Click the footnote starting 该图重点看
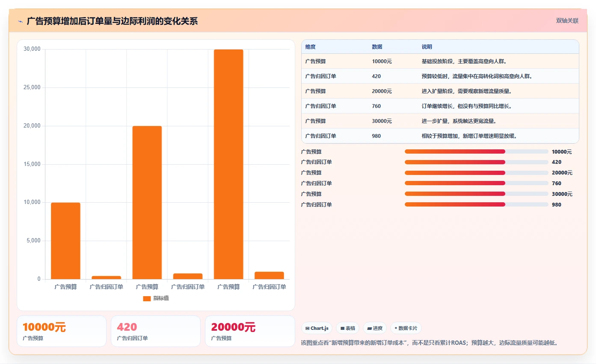 point(429,343)
